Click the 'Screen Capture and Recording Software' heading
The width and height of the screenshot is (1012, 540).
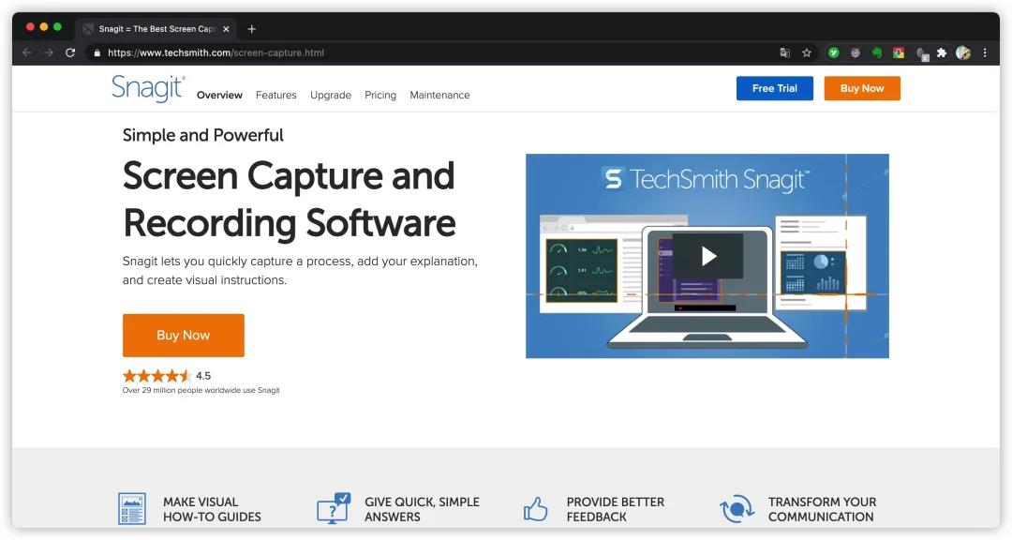click(x=290, y=199)
